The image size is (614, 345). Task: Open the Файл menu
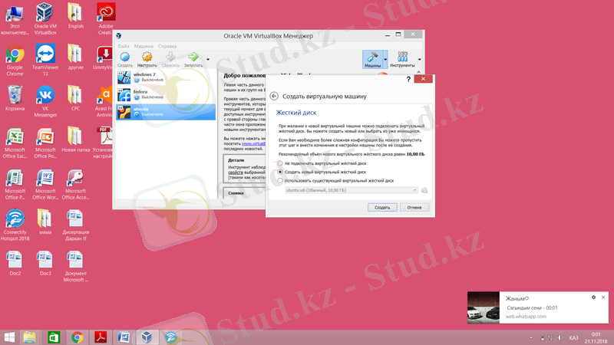coord(123,46)
